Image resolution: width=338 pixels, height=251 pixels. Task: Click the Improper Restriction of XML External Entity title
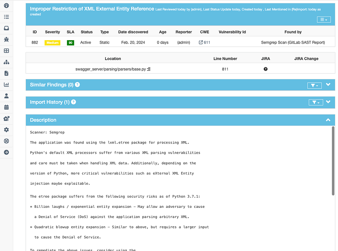click(x=92, y=9)
